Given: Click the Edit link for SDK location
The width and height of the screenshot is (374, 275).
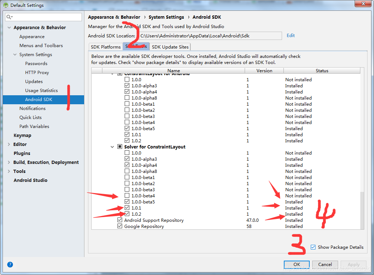Looking at the screenshot, I should 291,35.
